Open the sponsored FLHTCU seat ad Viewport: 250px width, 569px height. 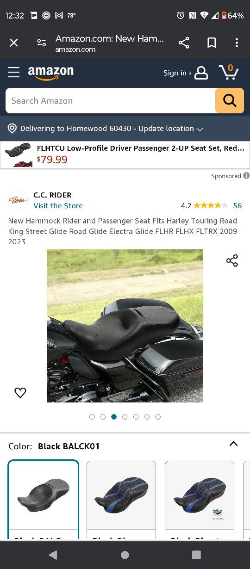point(125,155)
